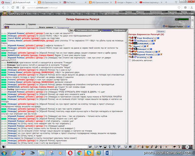Screen dimensions: 195x156
Task: Click the Присоединиться button
Action: tap(63, 28)
